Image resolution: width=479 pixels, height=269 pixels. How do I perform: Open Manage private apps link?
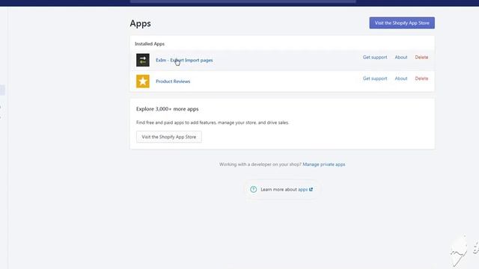324,164
